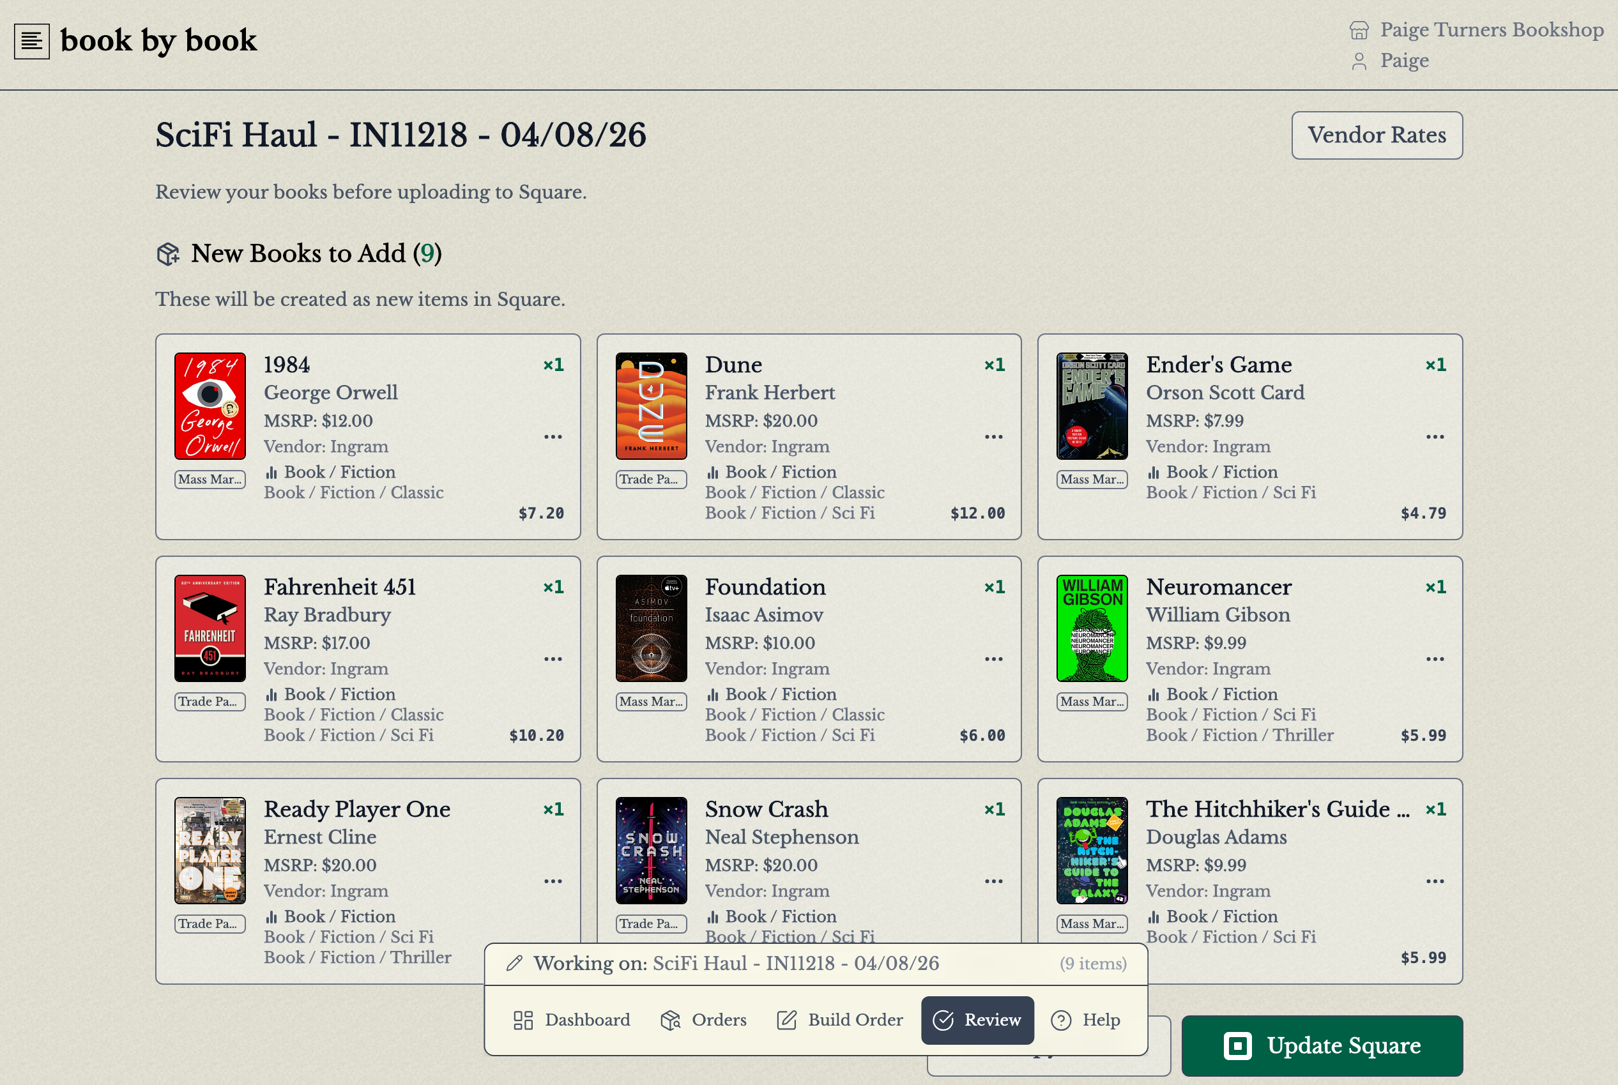The image size is (1618, 1085).
Task: Open the more options menu for Ender's Game
Action: (x=1435, y=437)
